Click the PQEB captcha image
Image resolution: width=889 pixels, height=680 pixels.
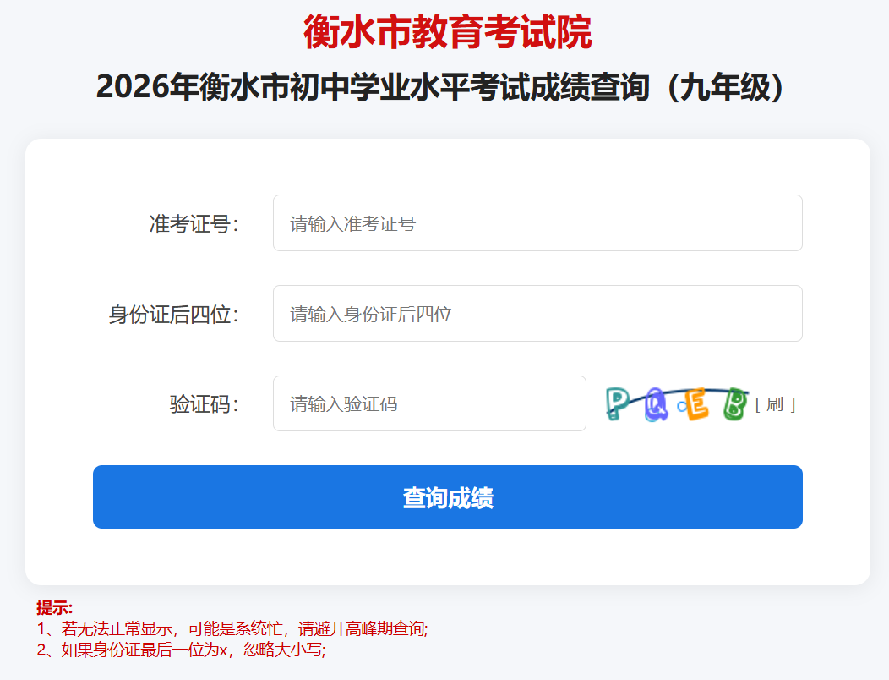pyautogui.click(x=678, y=404)
